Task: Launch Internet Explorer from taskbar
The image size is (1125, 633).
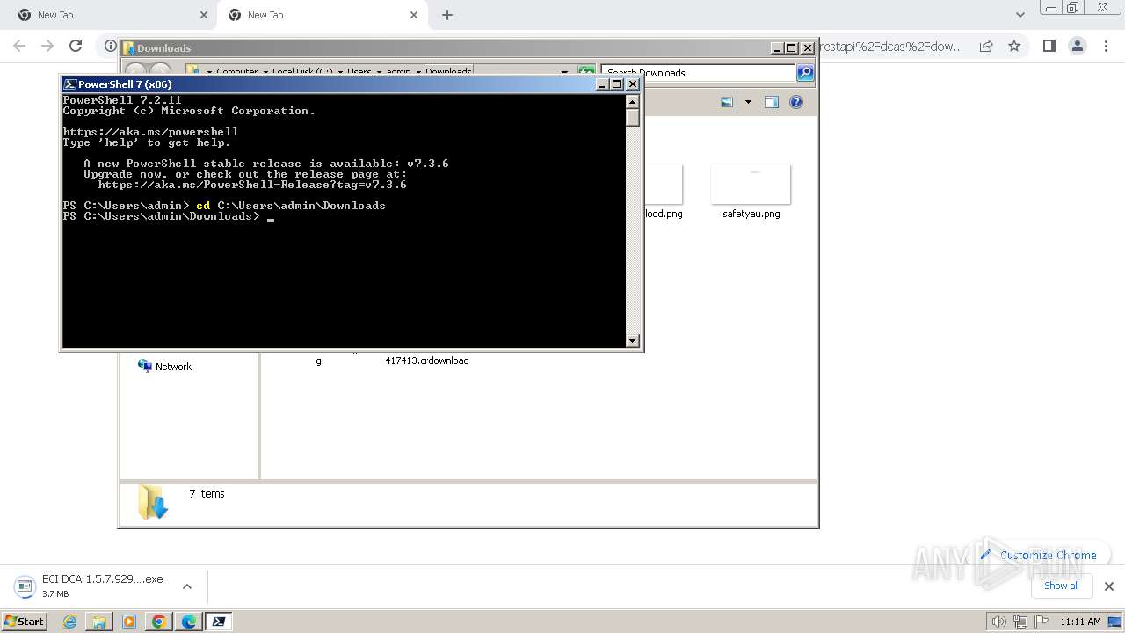Action: (x=69, y=622)
